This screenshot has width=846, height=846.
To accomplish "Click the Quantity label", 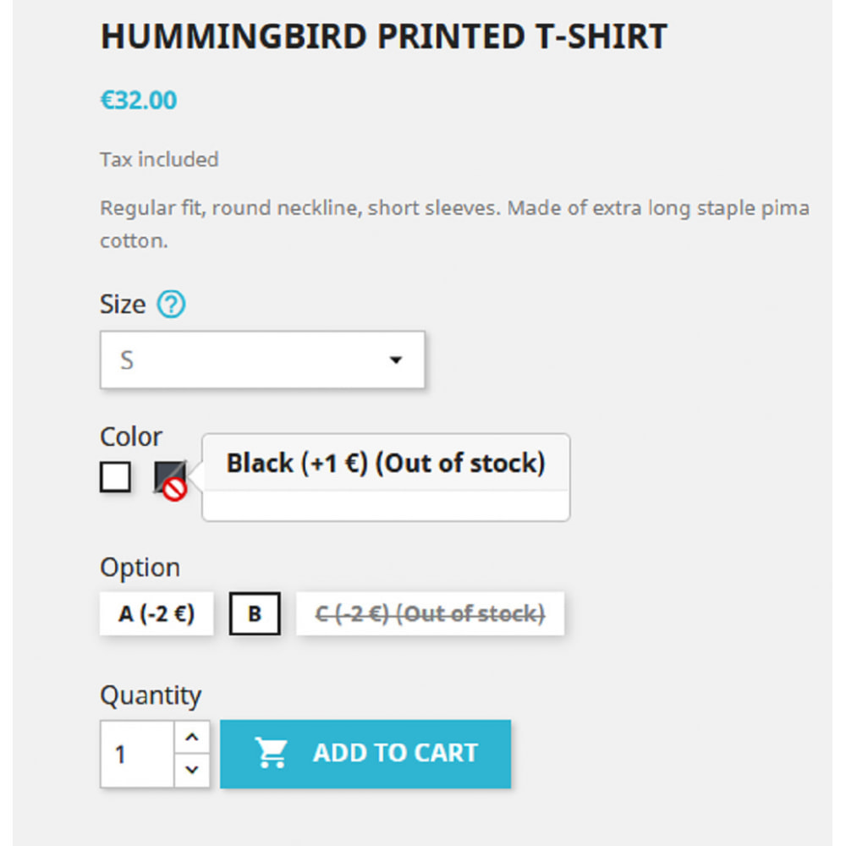I will tap(151, 695).
